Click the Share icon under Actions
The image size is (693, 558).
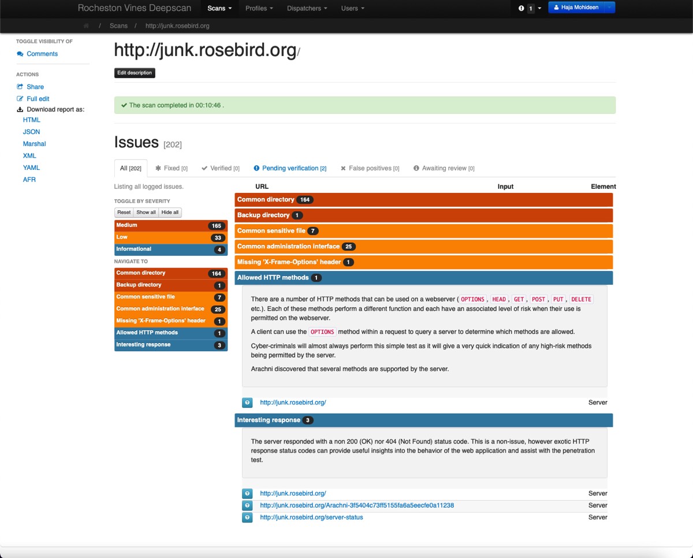pyautogui.click(x=20, y=87)
